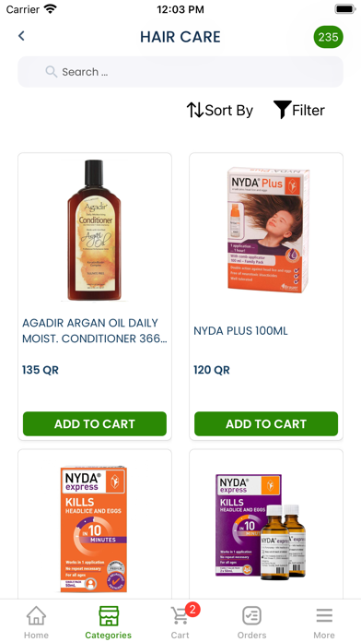Screen dimensions: 361x642
Task: Add NYDA Plus 100ML to cart
Action: (266, 423)
